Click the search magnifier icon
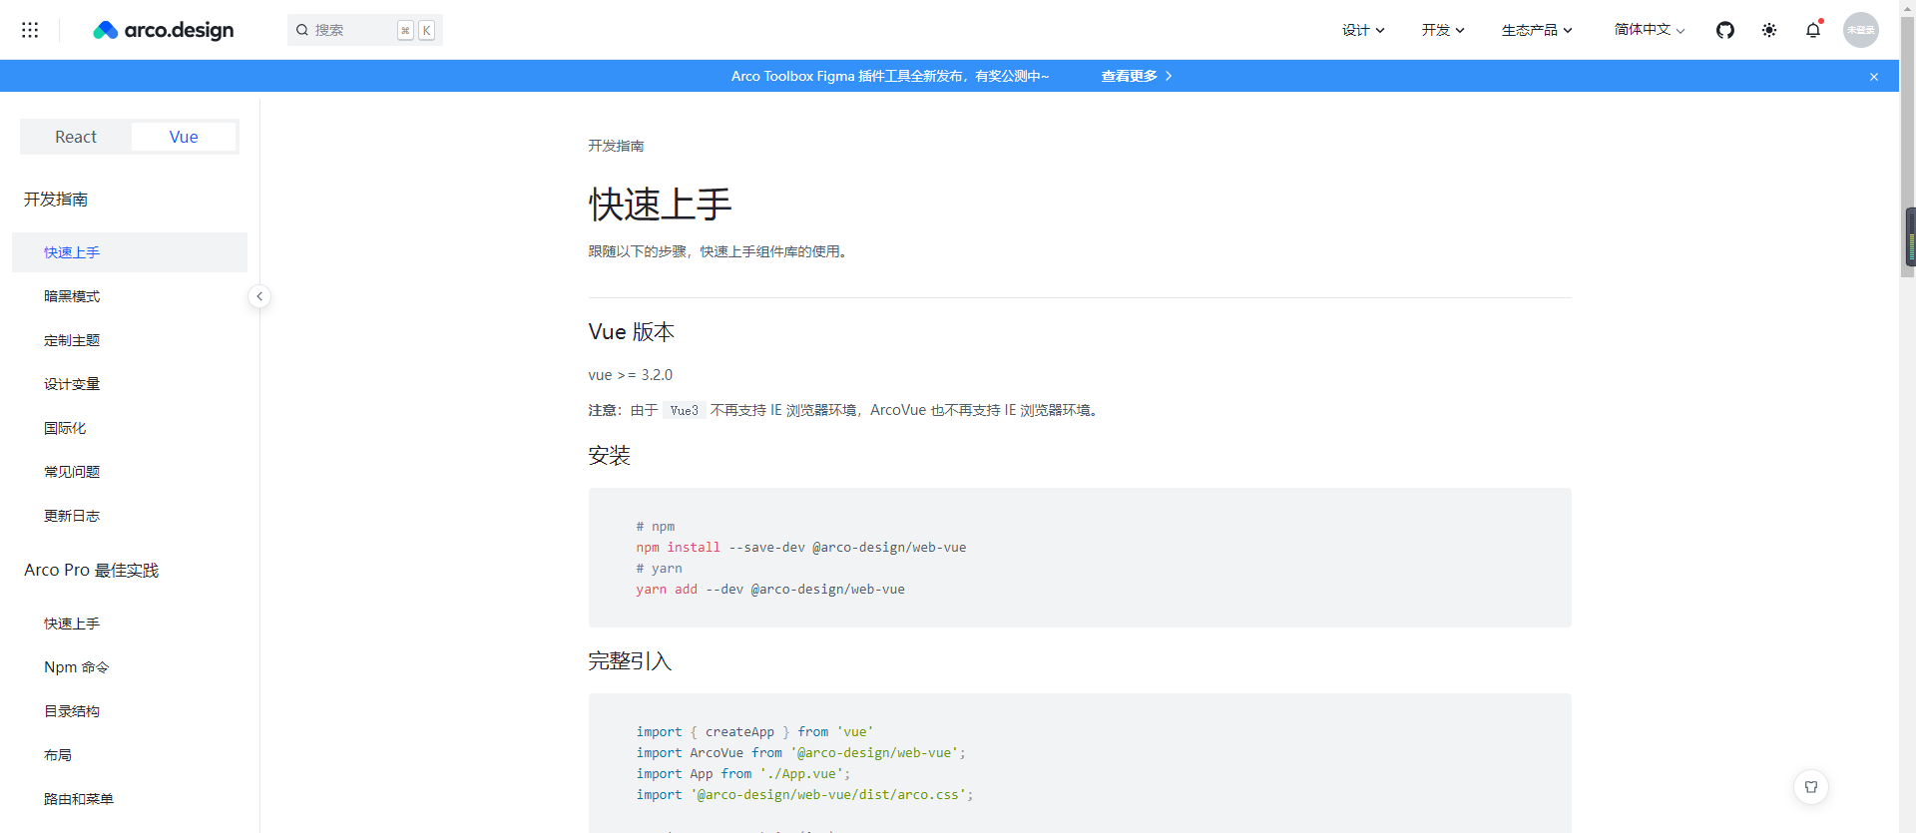Image resolution: width=1916 pixels, height=833 pixels. (302, 30)
